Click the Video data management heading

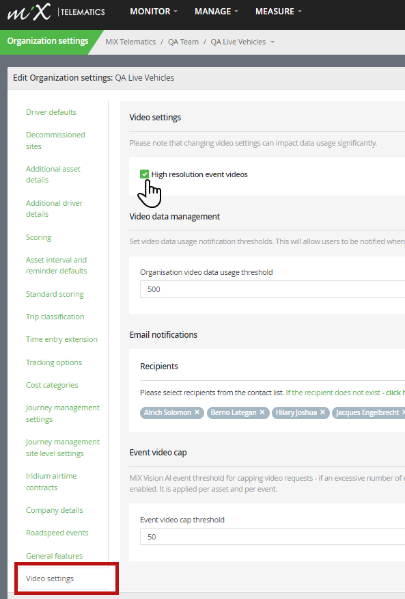[174, 217]
